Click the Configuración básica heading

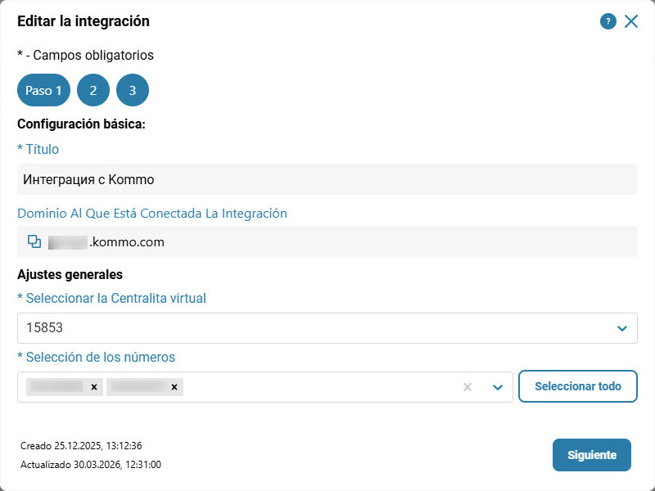[81, 124]
